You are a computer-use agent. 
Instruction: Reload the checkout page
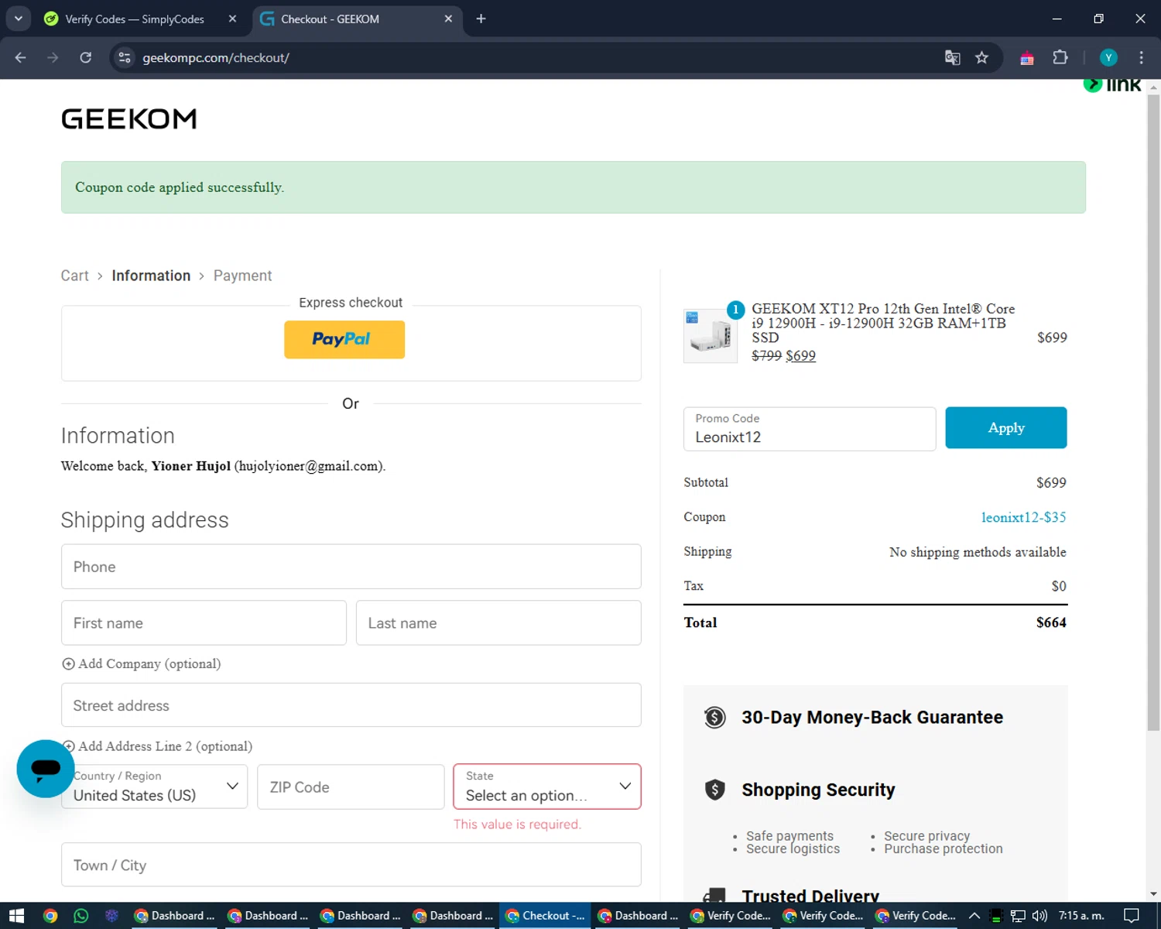[x=85, y=57]
